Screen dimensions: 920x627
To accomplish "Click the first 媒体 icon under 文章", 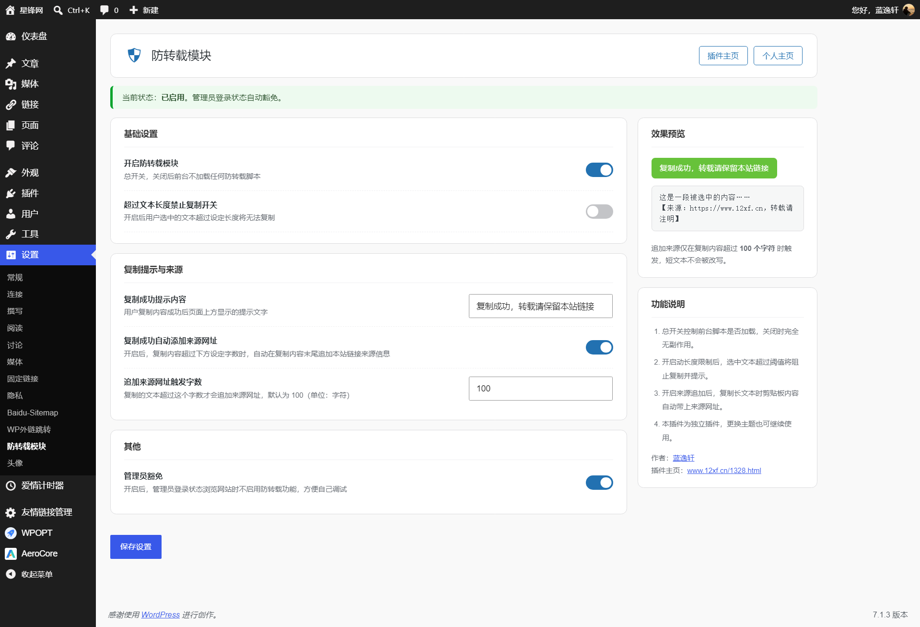I will pos(11,84).
